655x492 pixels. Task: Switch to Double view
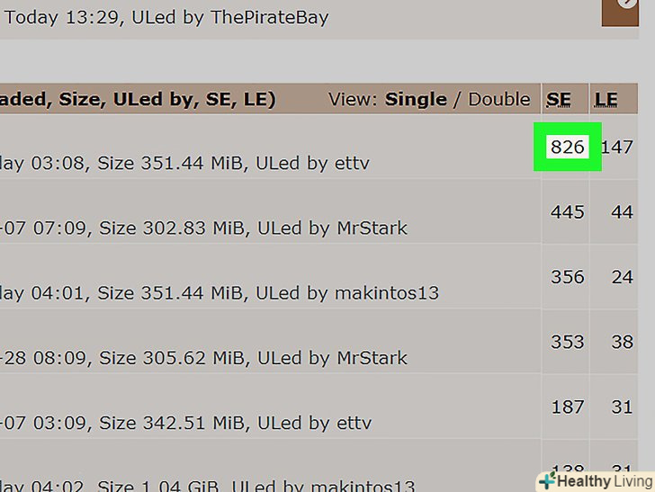(x=498, y=99)
